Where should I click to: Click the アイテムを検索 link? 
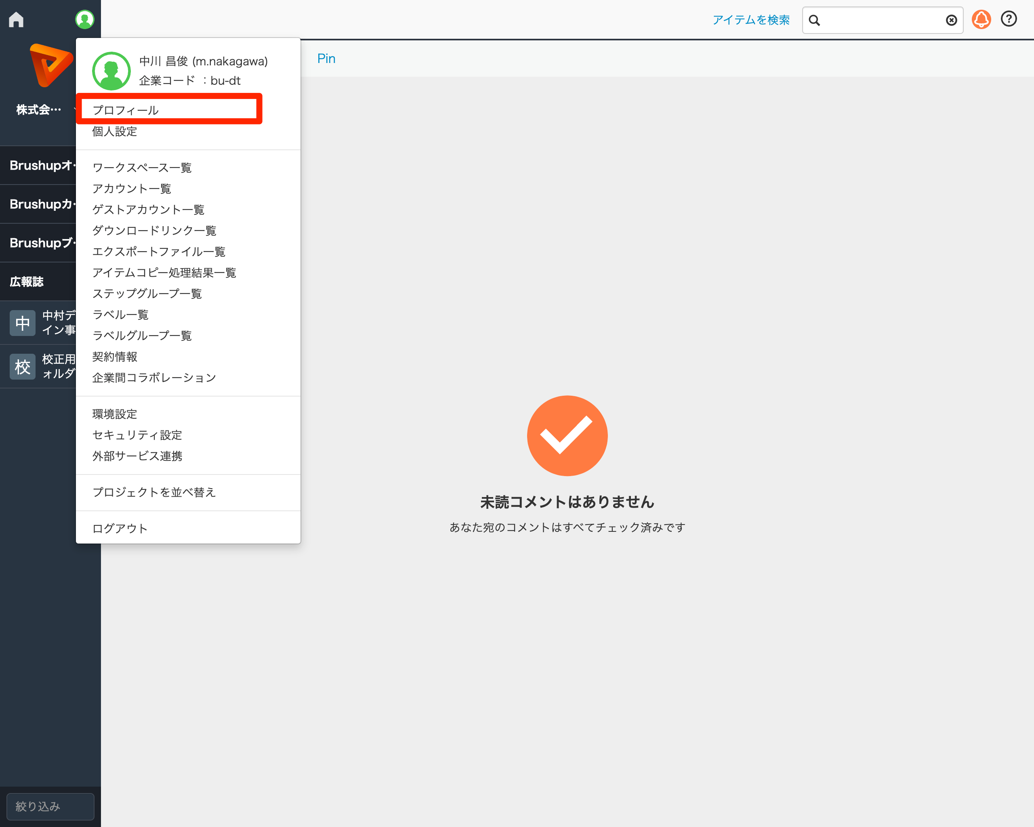tap(751, 20)
